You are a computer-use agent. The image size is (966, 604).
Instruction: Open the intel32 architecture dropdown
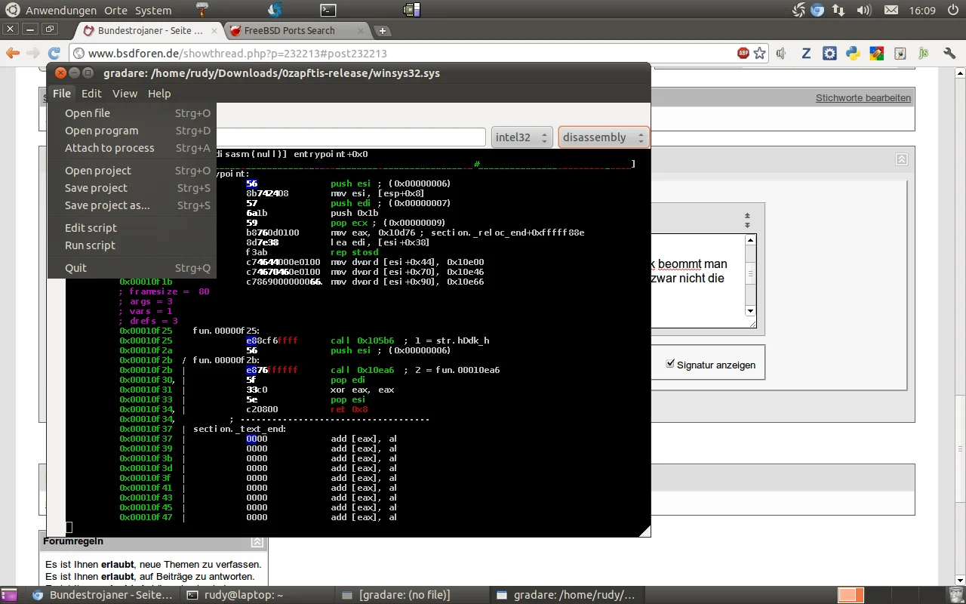coord(522,137)
